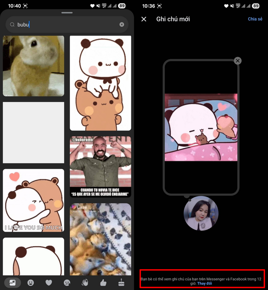The height and width of the screenshot is (290, 268).
Task: Focus the GIF search field
Action: 67,24
